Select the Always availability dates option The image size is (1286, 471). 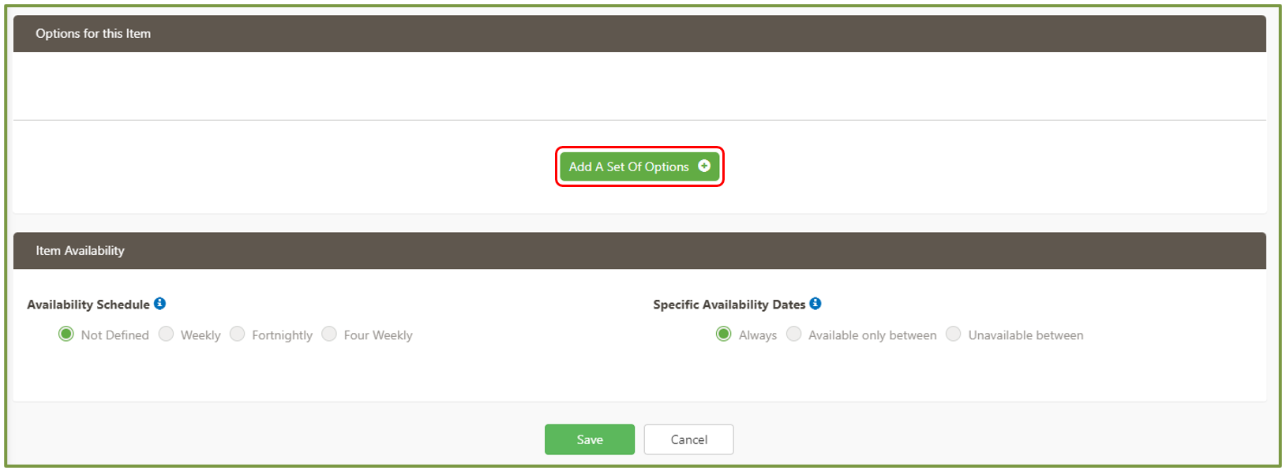723,335
